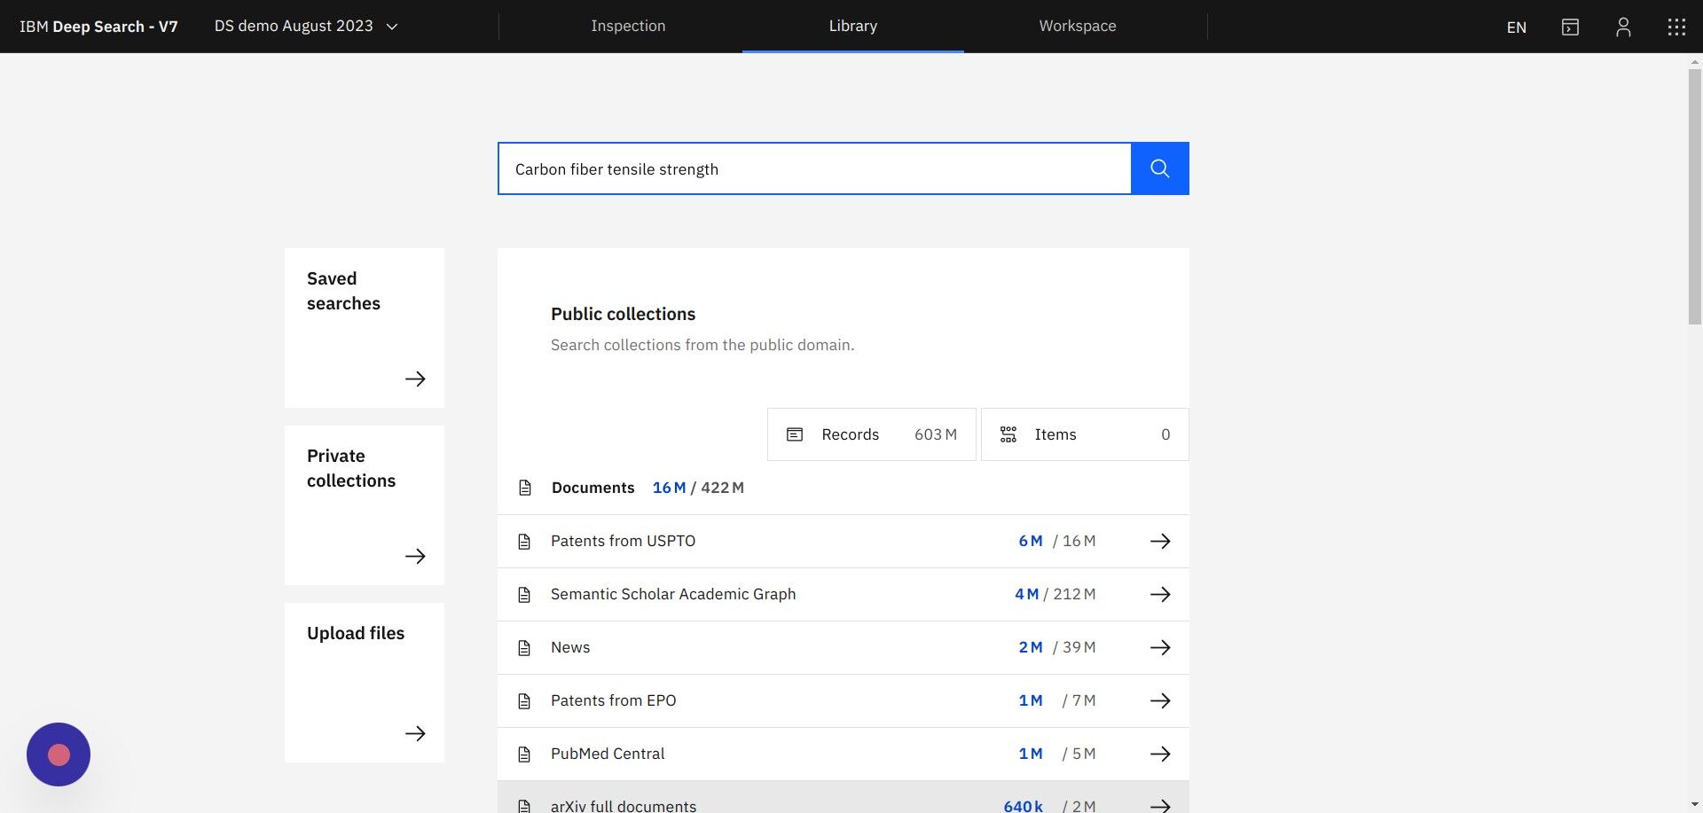
Task: Click the document icon beside PubMed Central
Action: click(x=524, y=754)
